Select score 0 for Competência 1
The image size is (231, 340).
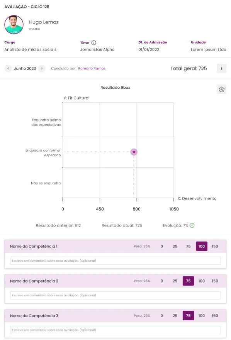point(162,246)
